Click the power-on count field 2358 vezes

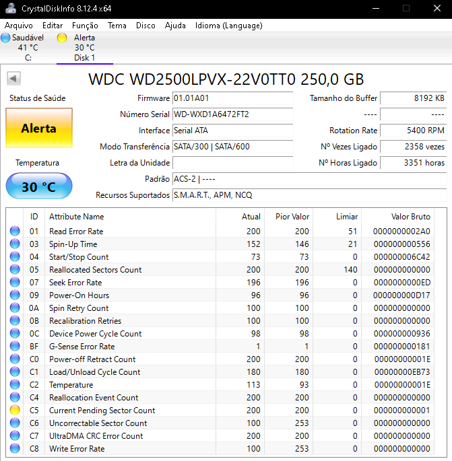click(414, 147)
